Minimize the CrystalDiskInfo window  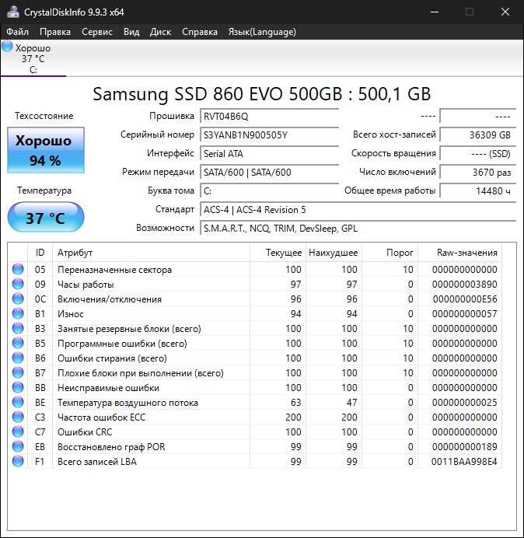click(x=435, y=12)
